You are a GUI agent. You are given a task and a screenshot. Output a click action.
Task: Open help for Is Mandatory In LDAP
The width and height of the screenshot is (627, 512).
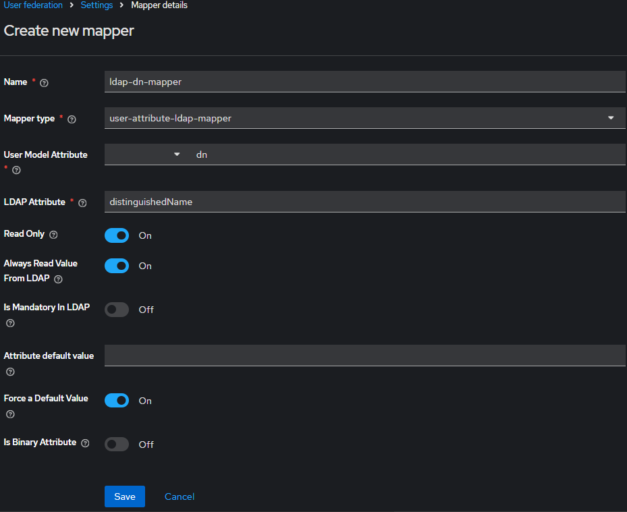10,323
